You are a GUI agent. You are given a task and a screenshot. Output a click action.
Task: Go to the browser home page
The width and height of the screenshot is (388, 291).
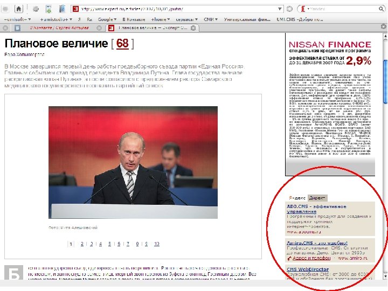(18, 9)
